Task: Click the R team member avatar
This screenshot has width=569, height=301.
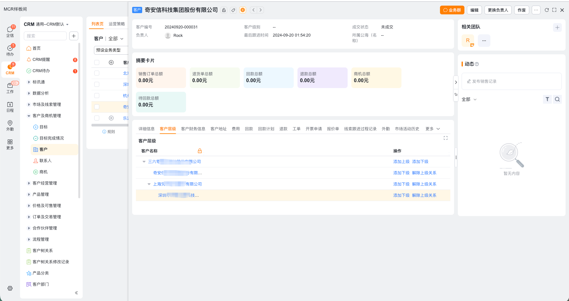Action: coord(468,41)
